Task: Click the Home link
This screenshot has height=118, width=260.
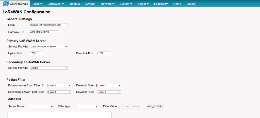Action: [177, 4]
